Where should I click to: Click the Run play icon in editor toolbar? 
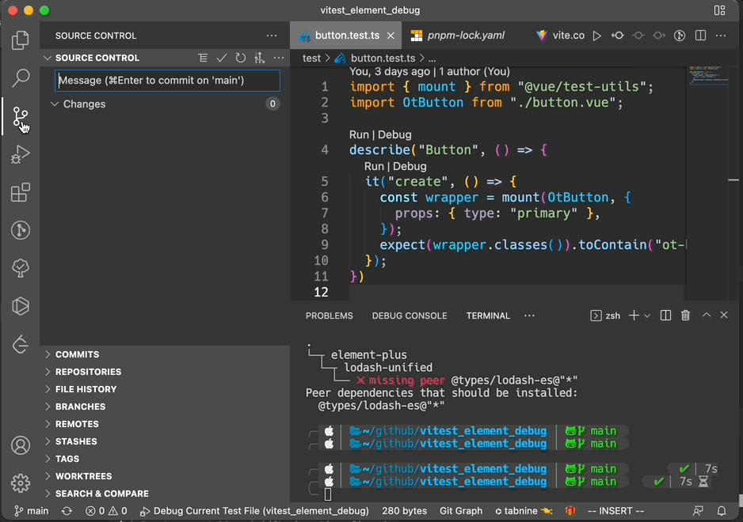click(597, 36)
